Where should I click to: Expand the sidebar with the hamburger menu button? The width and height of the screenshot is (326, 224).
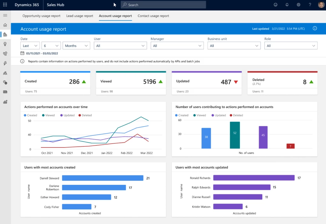coord(5,15)
